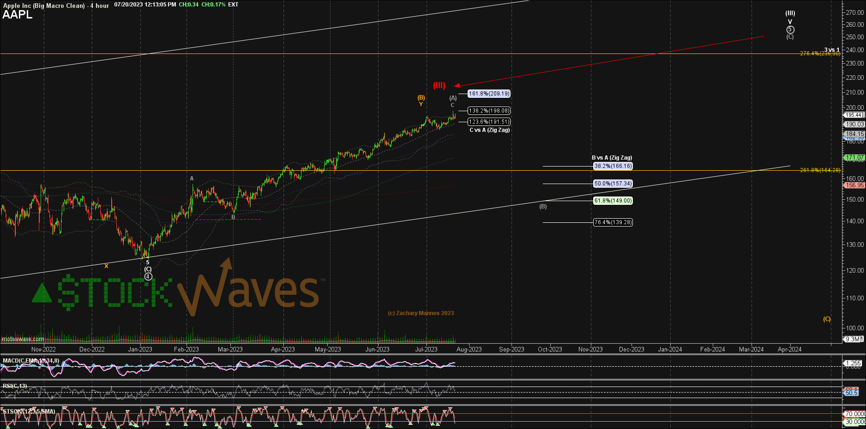Click wave A label at February 2023 peak
The width and height of the screenshot is (866, 429).
click(x=192, y=179)
